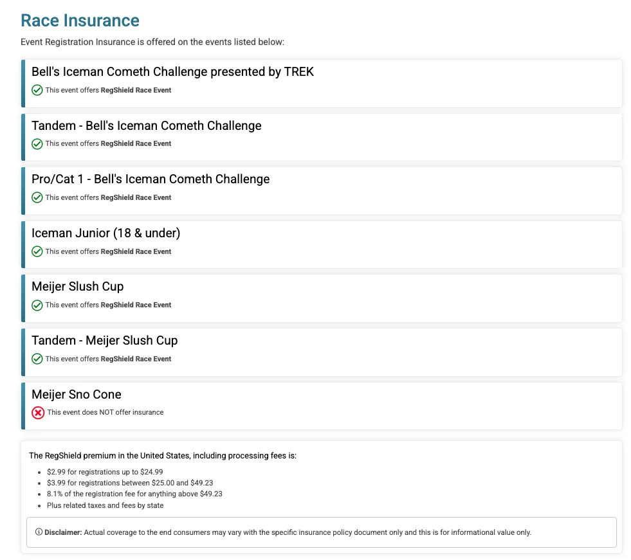631x560 pixels.
Task: Click the Race Insurance heading
Action: point(80,21)
